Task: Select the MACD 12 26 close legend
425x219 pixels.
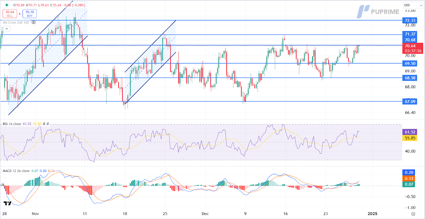Action: (x=16, y=171)
